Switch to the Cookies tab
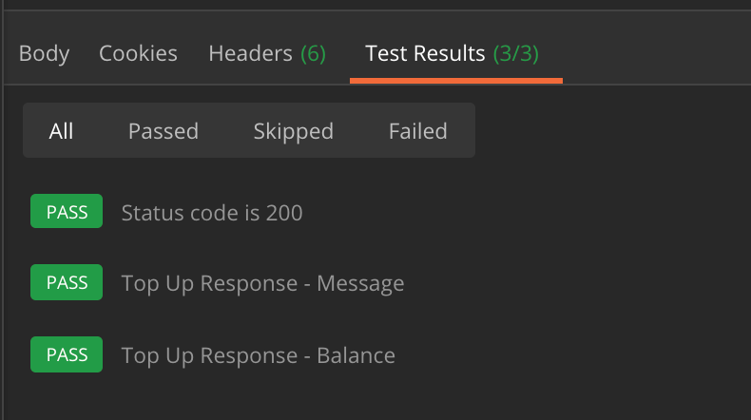This screenshot has width=751, height=420. pos(138,53)
